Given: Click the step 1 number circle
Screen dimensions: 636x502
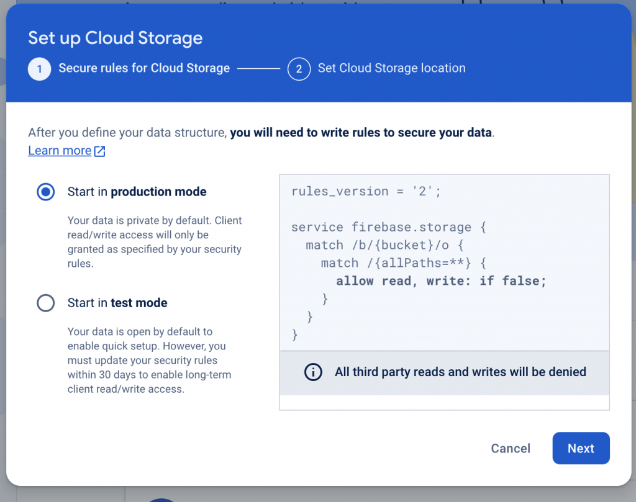Looking at the screenshot, I should pos(39,69).
